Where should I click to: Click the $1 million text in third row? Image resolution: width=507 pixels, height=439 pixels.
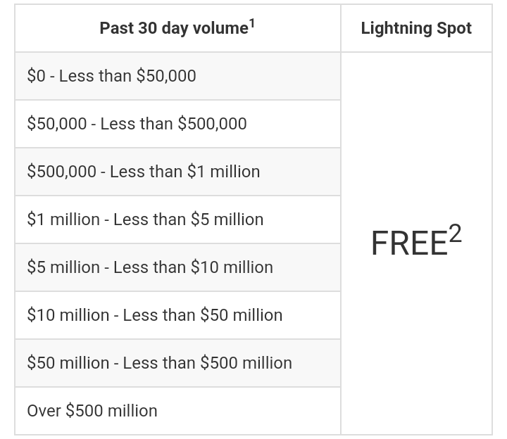point(223,172)
